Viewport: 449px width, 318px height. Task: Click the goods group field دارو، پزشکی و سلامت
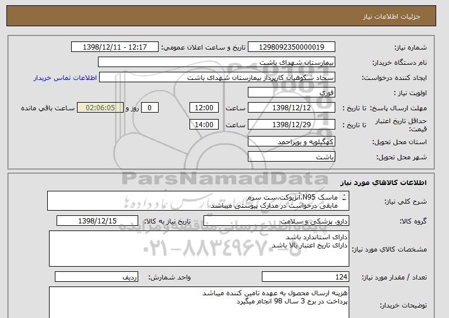click(276, 221)
